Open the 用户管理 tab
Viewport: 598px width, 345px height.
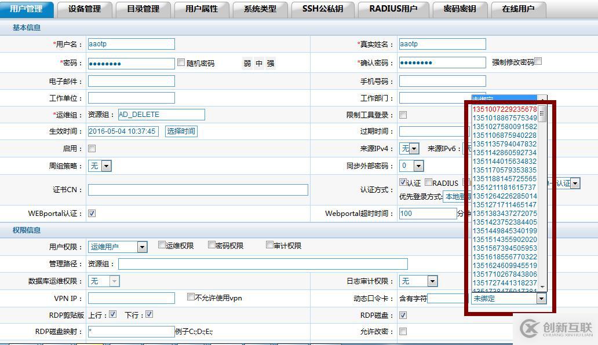tap(26, 9)
